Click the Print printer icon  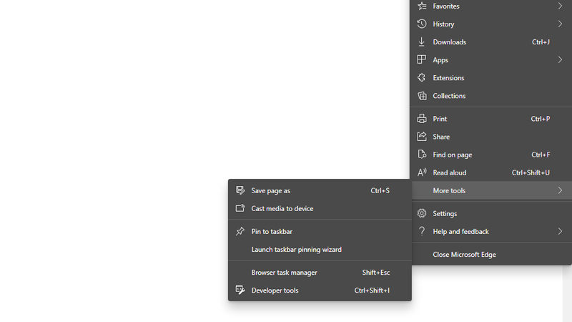tap(422, 118)
